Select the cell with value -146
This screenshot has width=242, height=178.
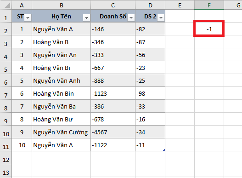tap(113, 29)
